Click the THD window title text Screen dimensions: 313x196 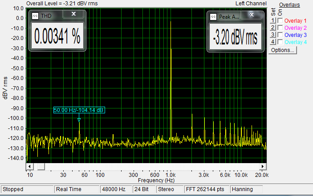click(x=46, y=16)
